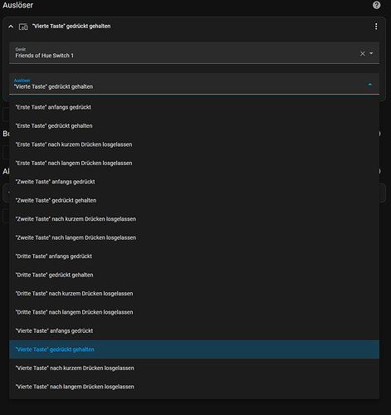Select "Vierte Taste" anfangs gedrückt

tap(194, 331)
